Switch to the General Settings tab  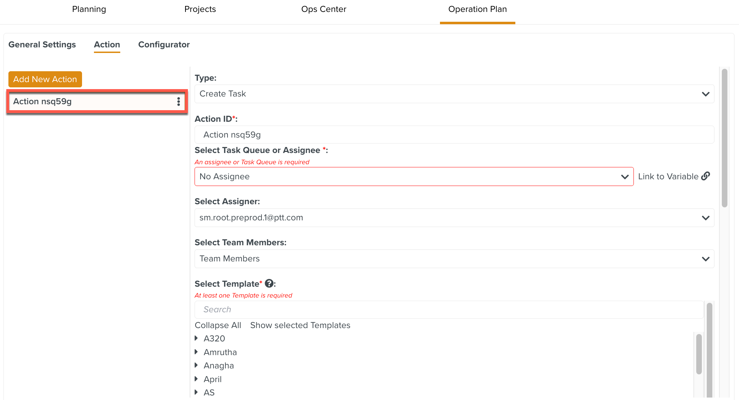[42, 45]
